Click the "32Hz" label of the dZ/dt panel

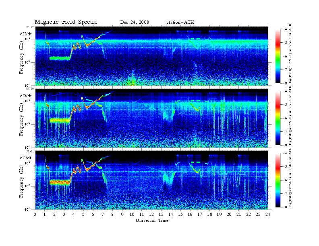[x=30, y=151]
